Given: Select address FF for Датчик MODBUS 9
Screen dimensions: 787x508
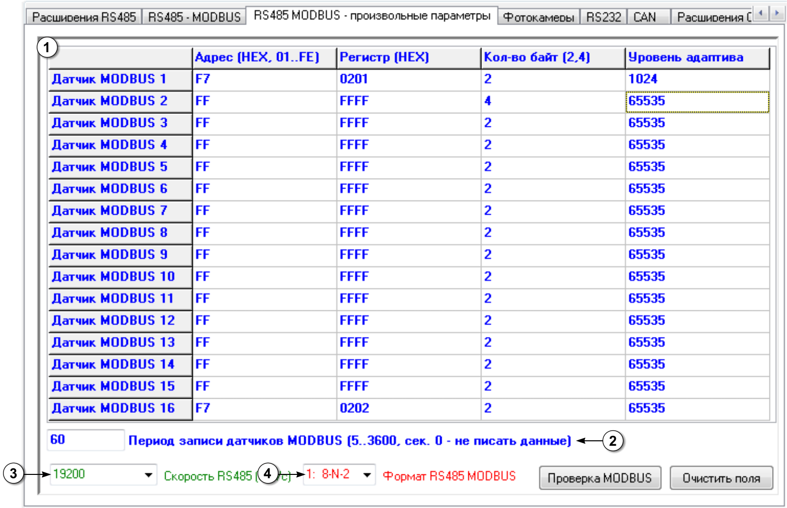Looking at the screenshot, I should point(265,255).
